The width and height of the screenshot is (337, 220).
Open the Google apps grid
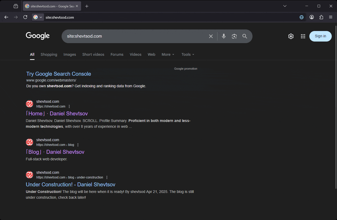(x=303, y=36)
